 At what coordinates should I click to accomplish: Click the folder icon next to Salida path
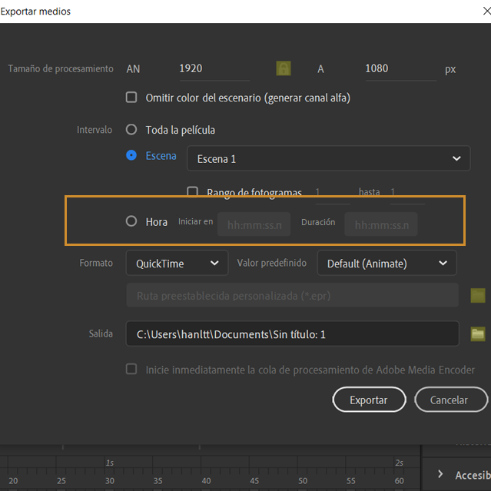tap(478, 333)
